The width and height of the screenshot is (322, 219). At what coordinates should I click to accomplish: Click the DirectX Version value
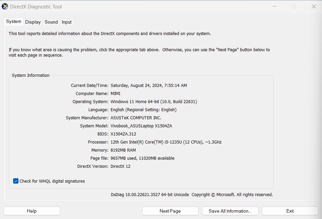(x=120, y=166)
